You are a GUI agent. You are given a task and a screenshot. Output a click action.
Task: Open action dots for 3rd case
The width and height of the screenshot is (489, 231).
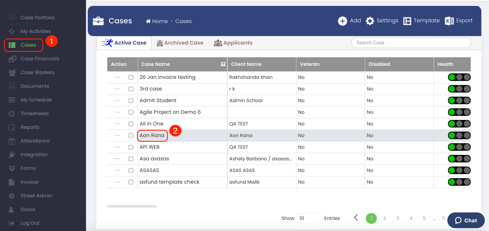(117, 89)
